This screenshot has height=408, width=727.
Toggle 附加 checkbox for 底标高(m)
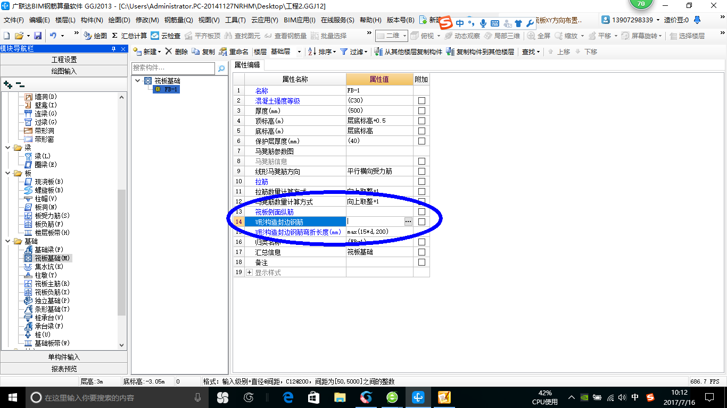[422, 131]
